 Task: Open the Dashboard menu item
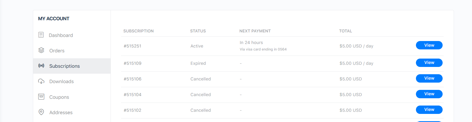coord(61,35)
